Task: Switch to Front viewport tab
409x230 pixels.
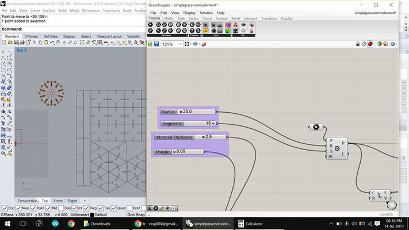Action: tap(58, 201)
